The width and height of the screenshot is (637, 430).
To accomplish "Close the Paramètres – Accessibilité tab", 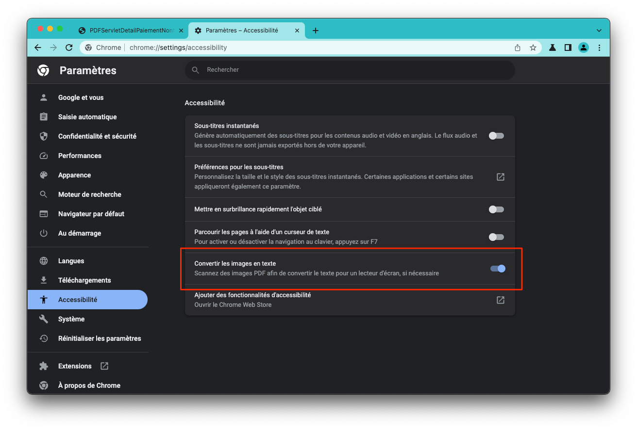I will coord(297,31).
